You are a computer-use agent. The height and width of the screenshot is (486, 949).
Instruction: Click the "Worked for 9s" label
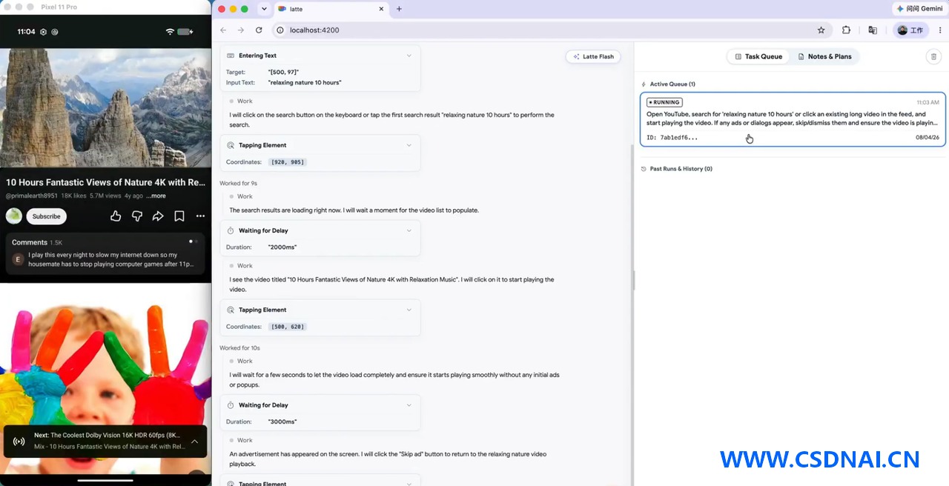[238, 183]
